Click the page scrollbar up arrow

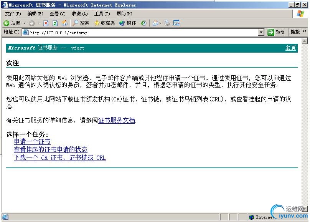305,41
